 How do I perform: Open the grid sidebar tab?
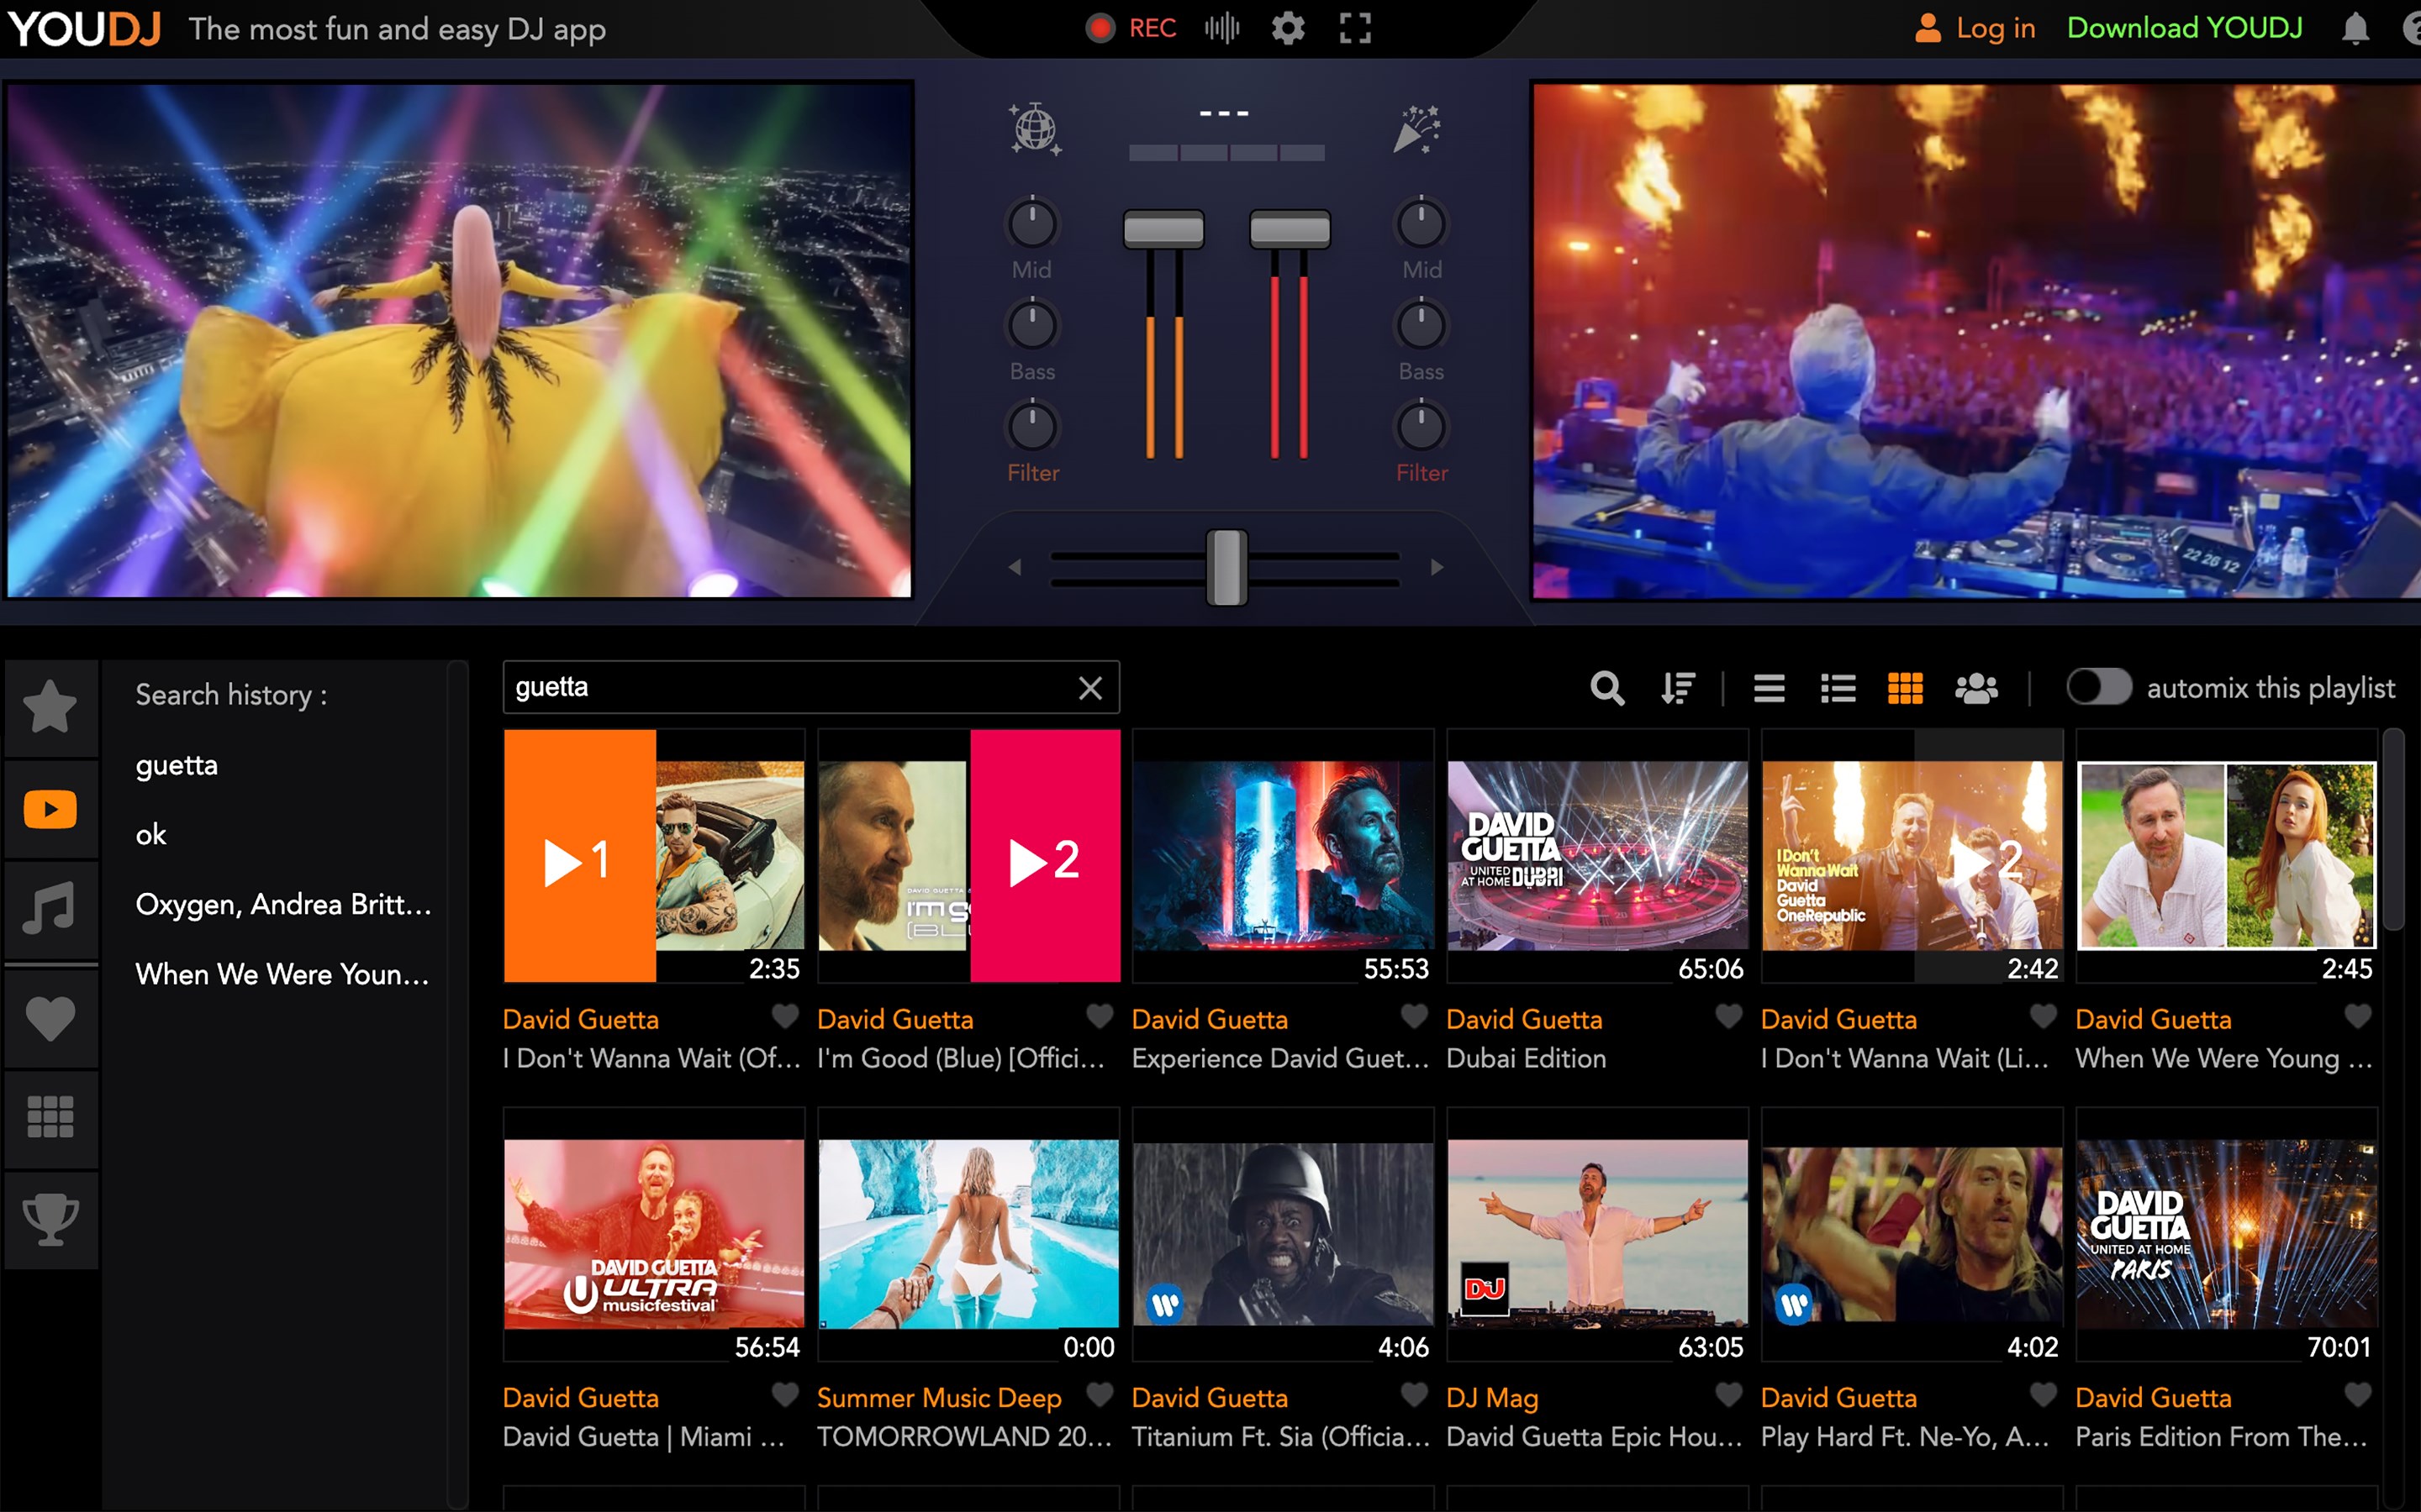(50, 1118)
